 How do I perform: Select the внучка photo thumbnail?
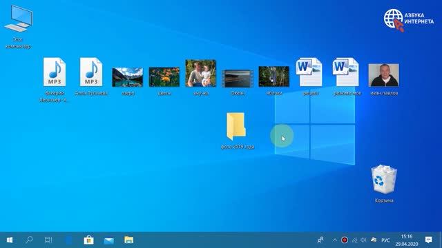[x=201, y=73]
